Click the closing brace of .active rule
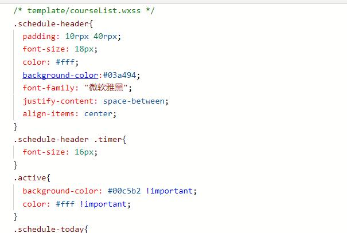Viewport: 347px width, 233px height. click(15, 216)
